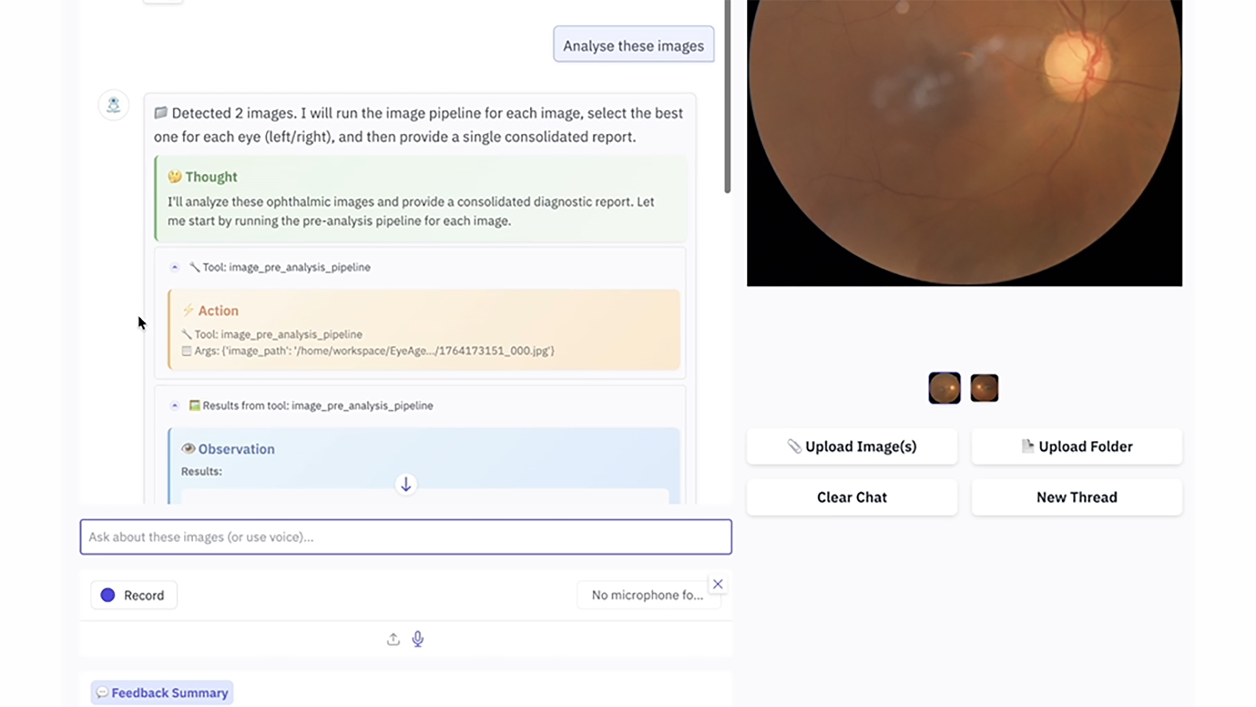1256x707 pixels.
Task: Collapse the Results from tool section
Action: pos(174,405)
